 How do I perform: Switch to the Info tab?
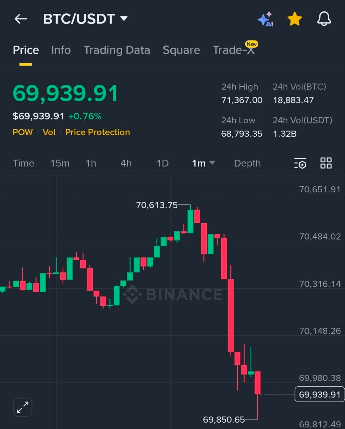tap(61, 50)
